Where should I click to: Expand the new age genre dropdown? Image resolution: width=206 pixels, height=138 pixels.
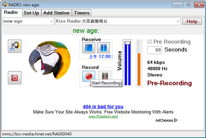[51, 21]
